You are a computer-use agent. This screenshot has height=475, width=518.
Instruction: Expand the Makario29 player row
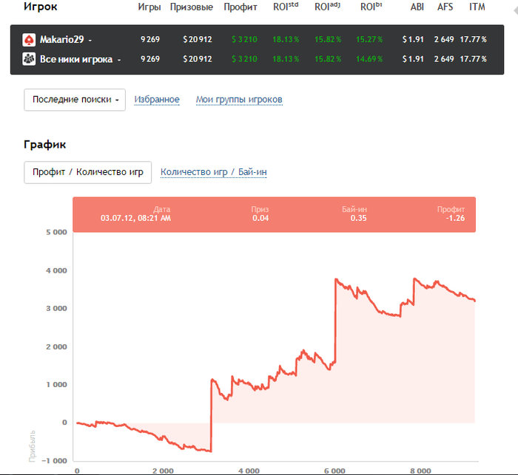click(90, 40)
